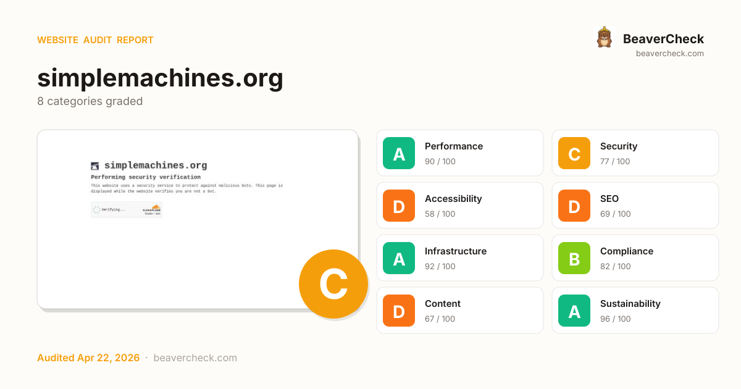Click the Performance 90 / 100 score
Image resolution: width=741 pixels, height=389 pixels.
point(440,162)
